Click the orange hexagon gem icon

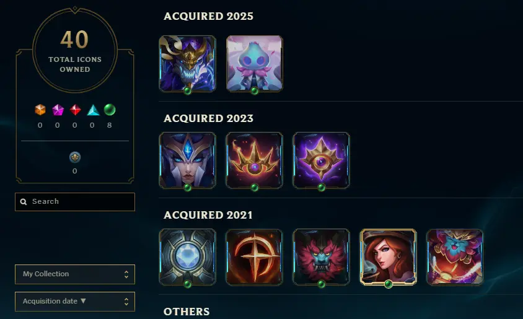coord(40,110)
